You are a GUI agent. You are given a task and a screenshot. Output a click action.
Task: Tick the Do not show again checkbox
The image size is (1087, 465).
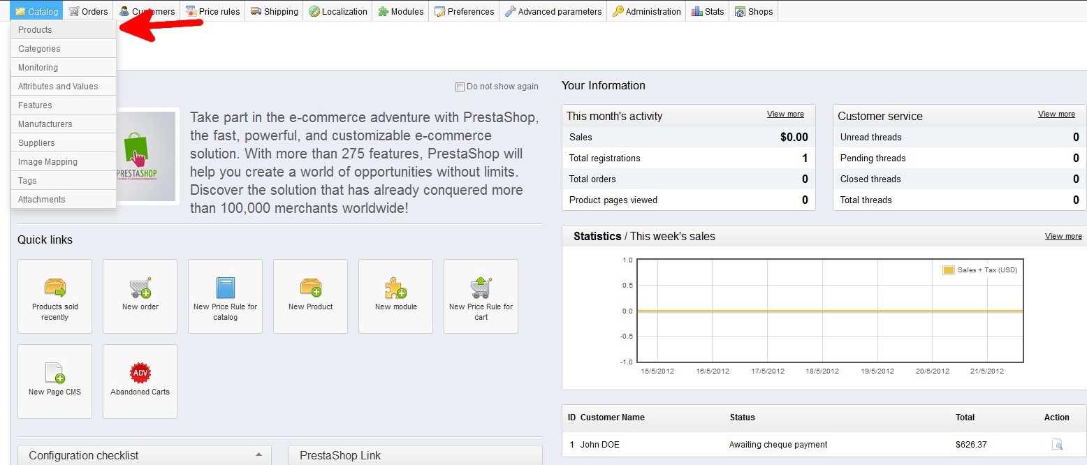click(460, 87)
